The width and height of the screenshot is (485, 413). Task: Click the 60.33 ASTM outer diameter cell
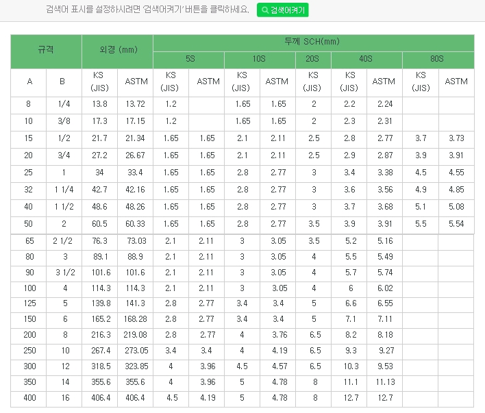pos(136,224)
